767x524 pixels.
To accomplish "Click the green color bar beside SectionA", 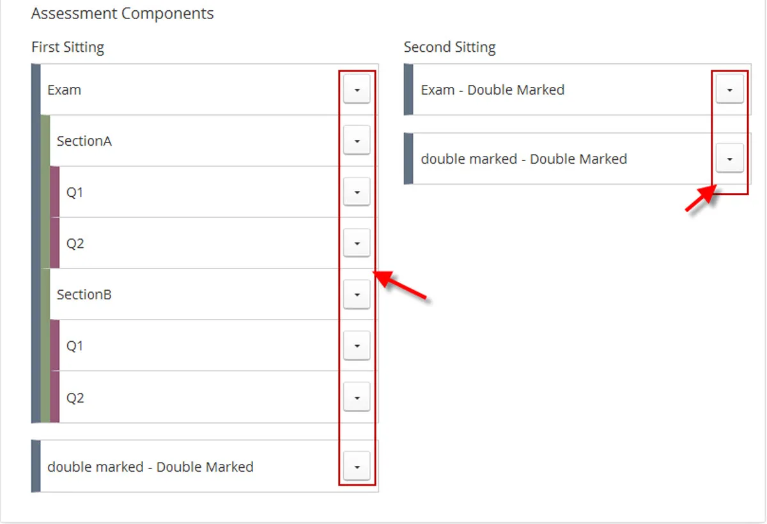I will [45, 141].
